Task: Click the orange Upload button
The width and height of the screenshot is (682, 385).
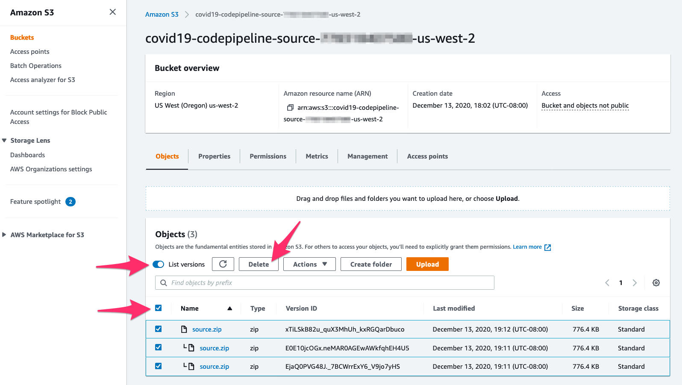Action: [427, 264]
